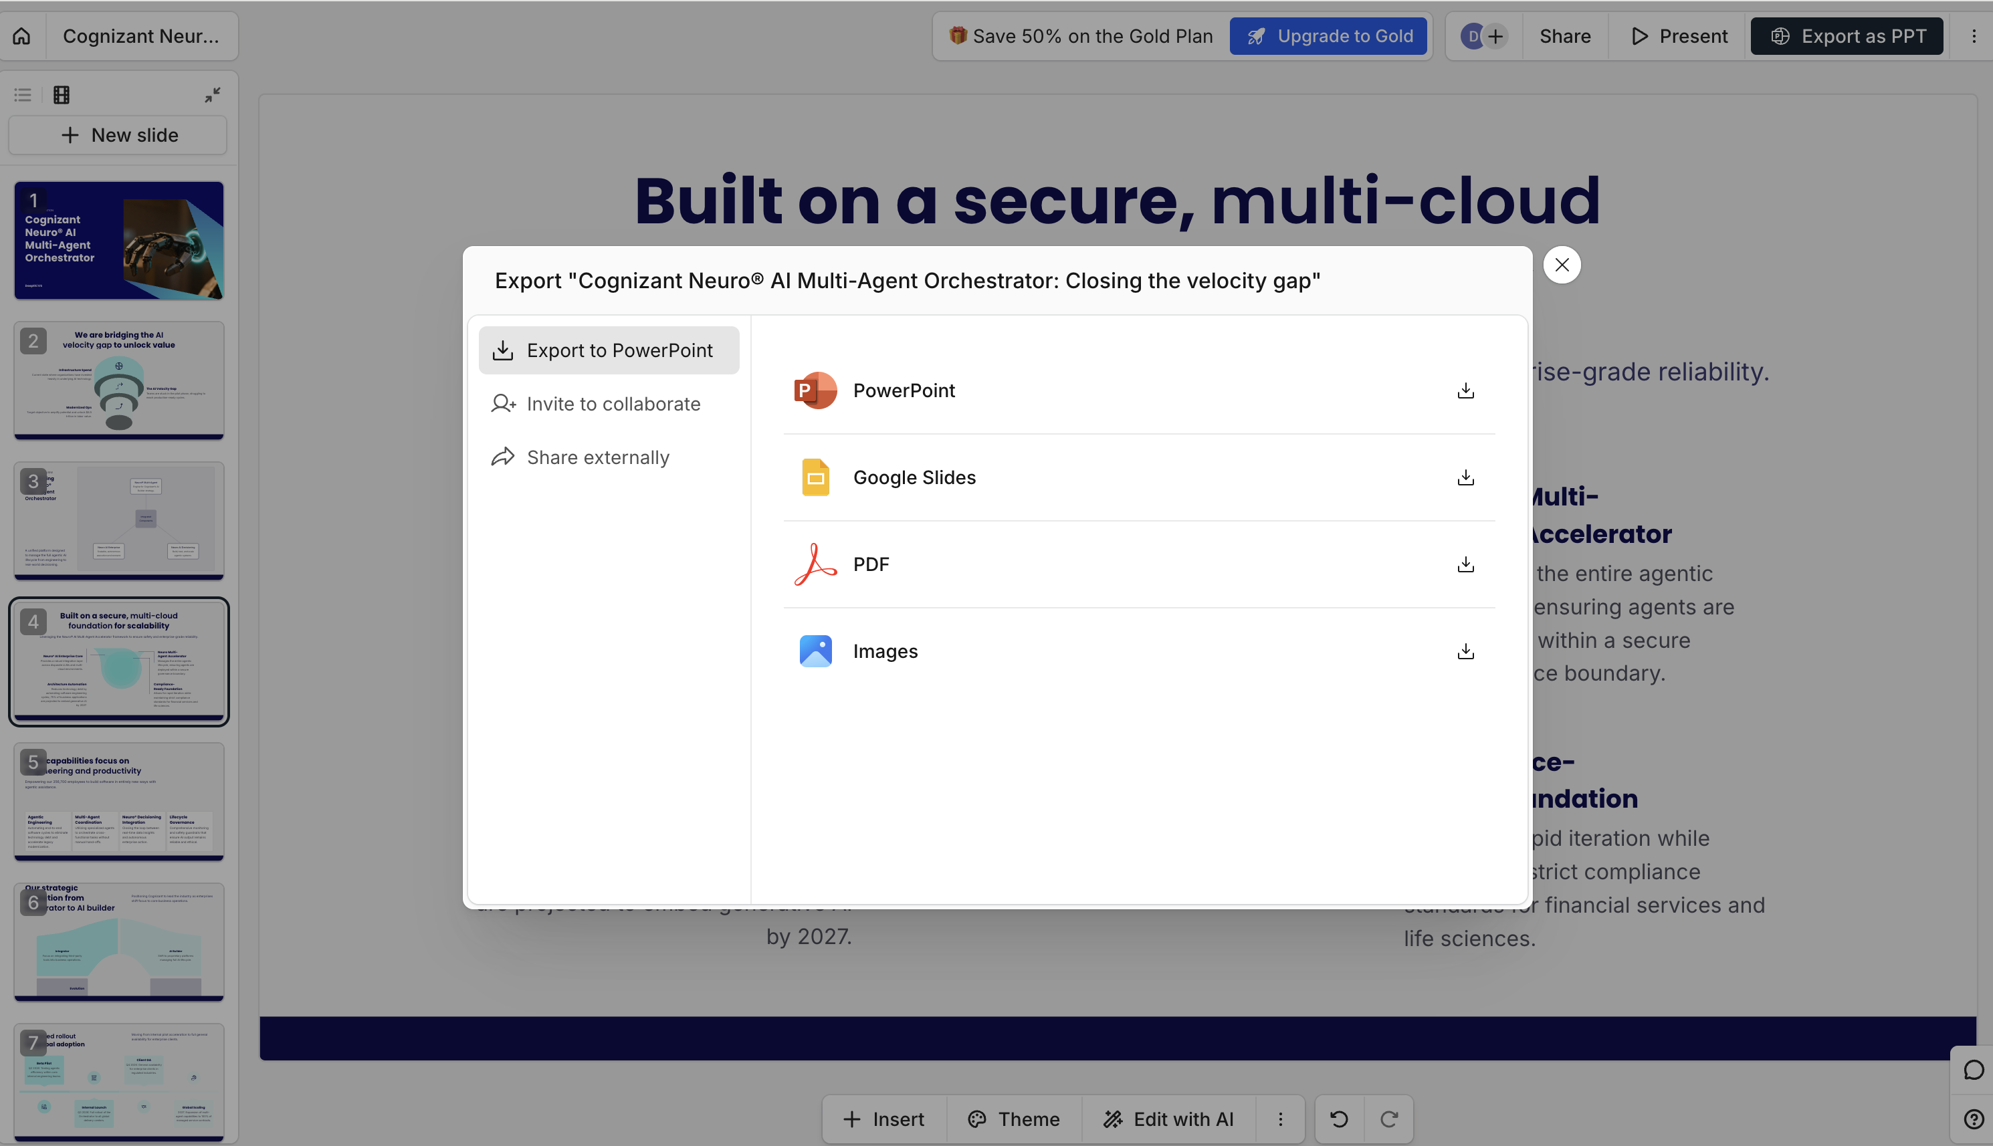Select slide 6 thumbnail

click(119, 942)
